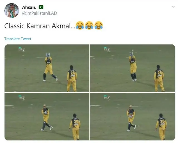178x143 pixels.
Task: Click the Pakistan flag emoji beside Ahsan
Action: tap(41, 8)
